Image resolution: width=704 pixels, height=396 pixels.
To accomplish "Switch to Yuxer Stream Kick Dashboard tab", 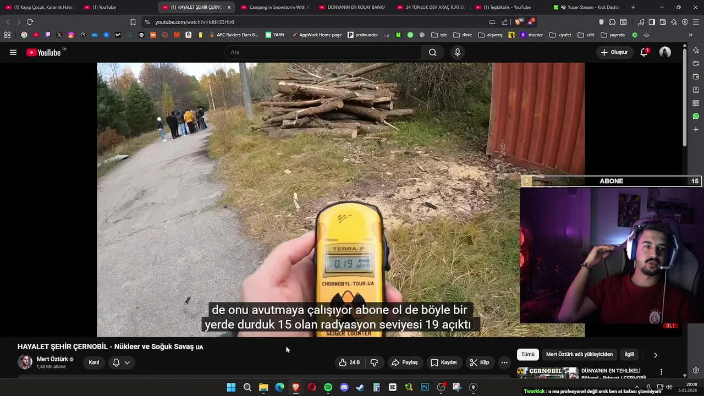I will [x=587, y=7].
